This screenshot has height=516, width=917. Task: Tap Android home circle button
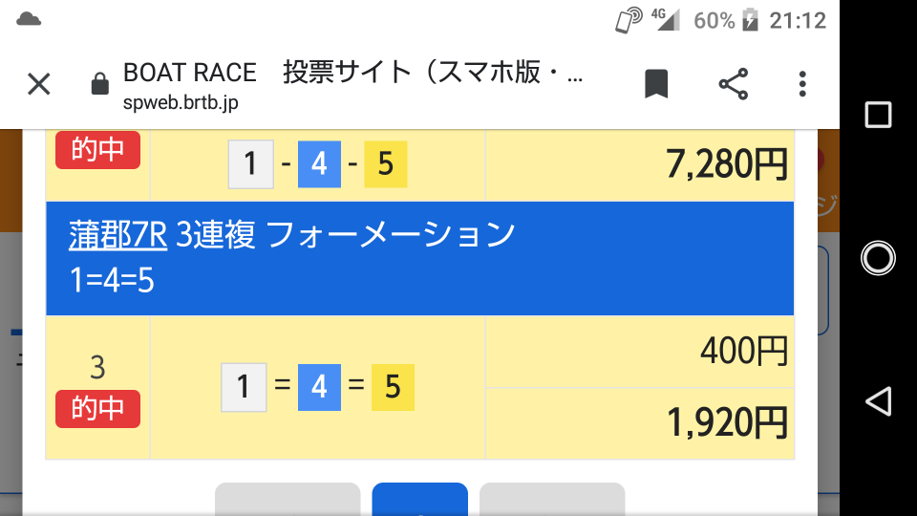(878, 258)
